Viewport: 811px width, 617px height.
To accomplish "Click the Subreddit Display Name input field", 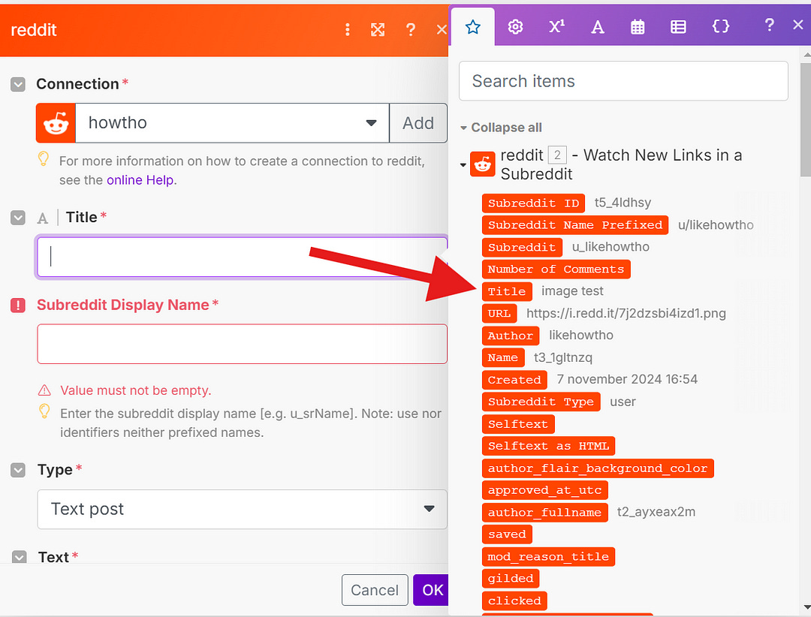I will click(242, 344).
